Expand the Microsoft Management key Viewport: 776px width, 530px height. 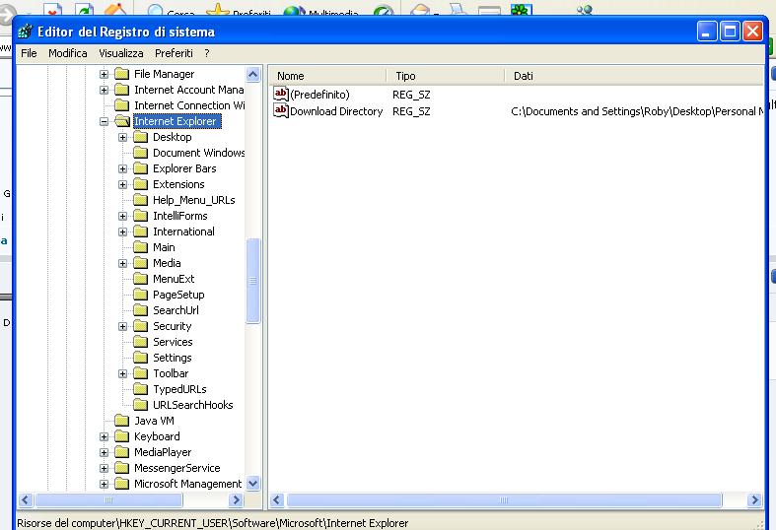(104, 484)
